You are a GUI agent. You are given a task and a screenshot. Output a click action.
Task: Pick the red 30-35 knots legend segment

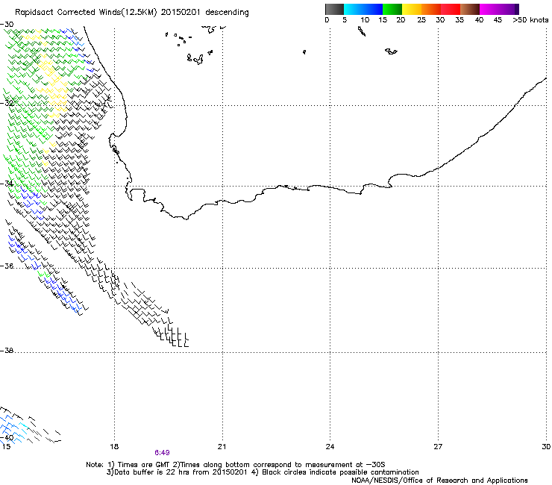coord(451,9)
